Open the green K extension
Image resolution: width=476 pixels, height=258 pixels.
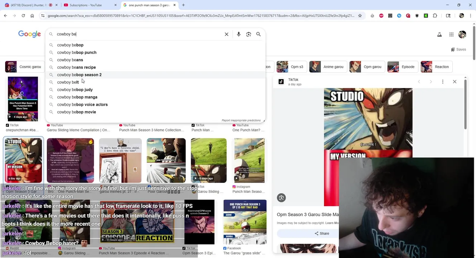coord(426,16)
